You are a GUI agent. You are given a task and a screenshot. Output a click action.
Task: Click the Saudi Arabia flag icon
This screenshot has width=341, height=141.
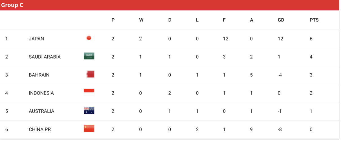click(x=89, y=56)
